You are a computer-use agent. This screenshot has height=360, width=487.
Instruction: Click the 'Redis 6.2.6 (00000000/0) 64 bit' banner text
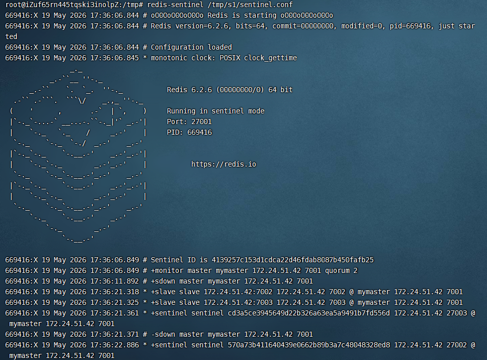pos(229,90)
